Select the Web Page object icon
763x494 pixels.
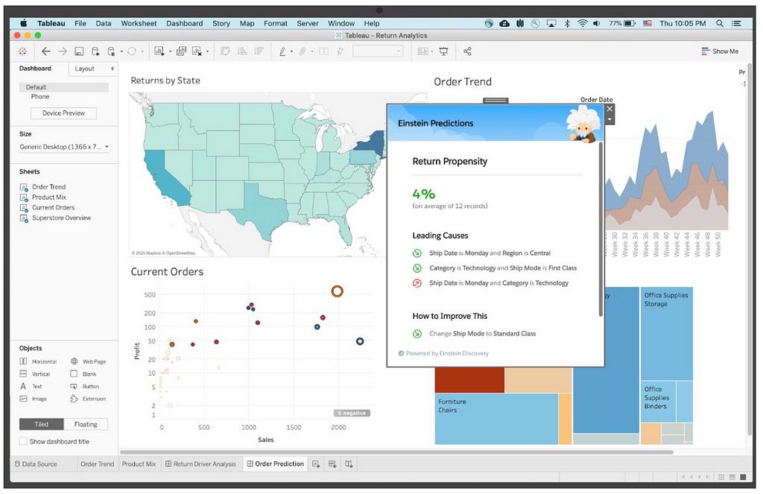pyautogui.click(x=74, y=361)
